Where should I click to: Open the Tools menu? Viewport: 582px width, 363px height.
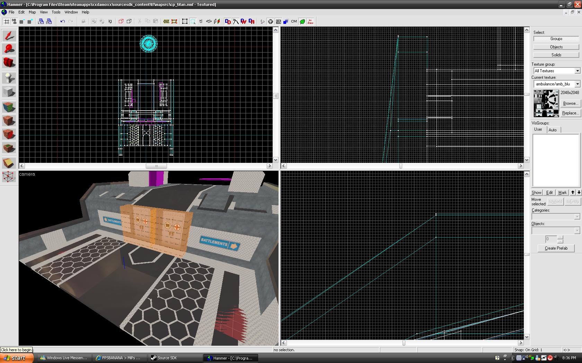coord(56,12)
